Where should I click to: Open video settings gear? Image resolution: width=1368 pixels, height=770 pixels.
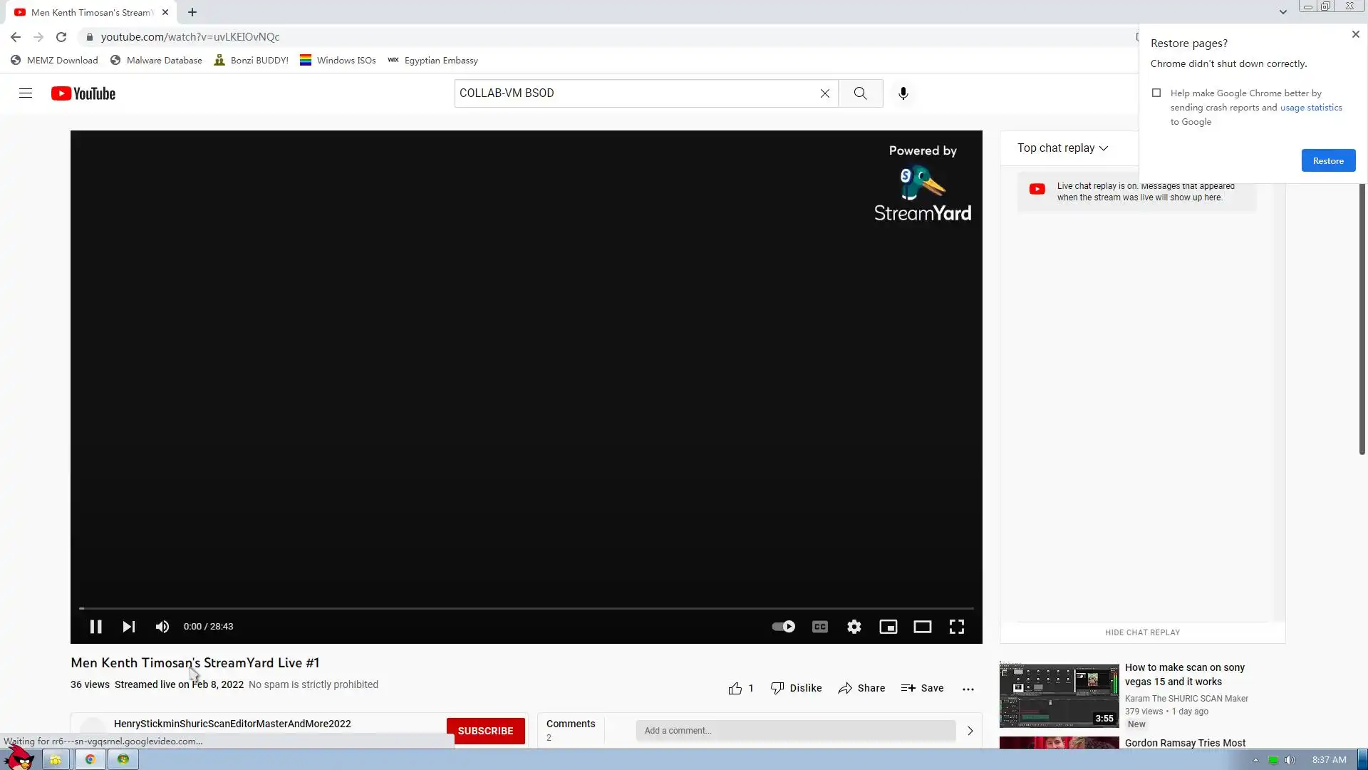click(854, 627)
